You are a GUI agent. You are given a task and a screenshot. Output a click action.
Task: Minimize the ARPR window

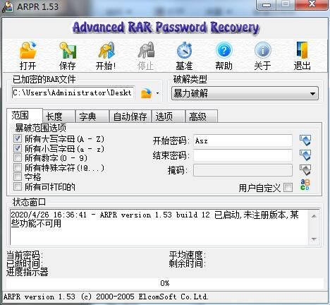pos(267,5)
